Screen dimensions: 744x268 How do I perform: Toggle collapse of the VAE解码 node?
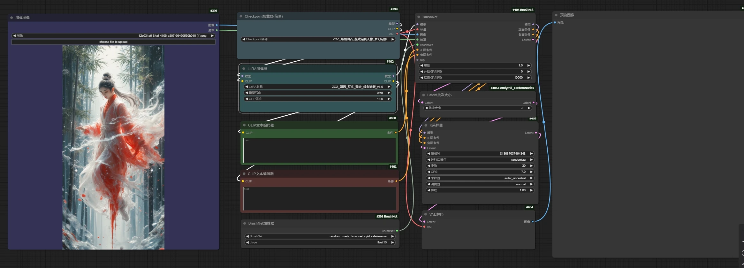click(x=426, y=214)
